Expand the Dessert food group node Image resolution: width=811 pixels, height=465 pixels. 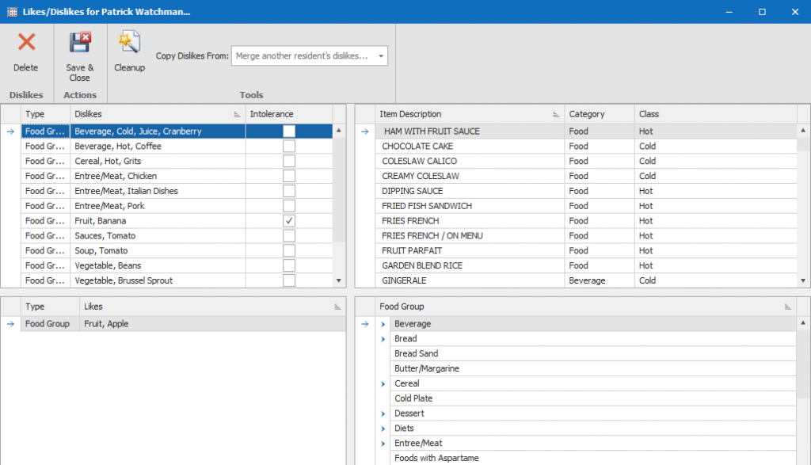pyautogui.click(x=383, y=414)
